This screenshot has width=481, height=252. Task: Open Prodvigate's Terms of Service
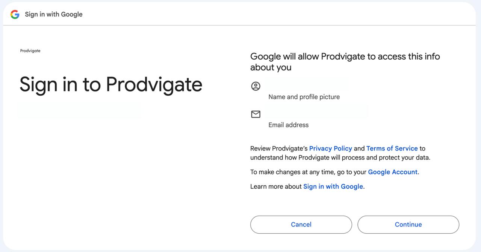click(x=392, y=148)
